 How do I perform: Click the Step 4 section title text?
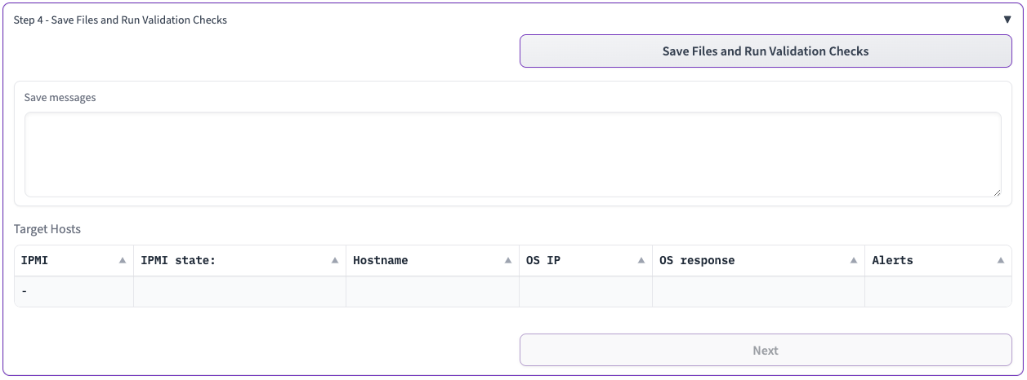pos(120,20)
